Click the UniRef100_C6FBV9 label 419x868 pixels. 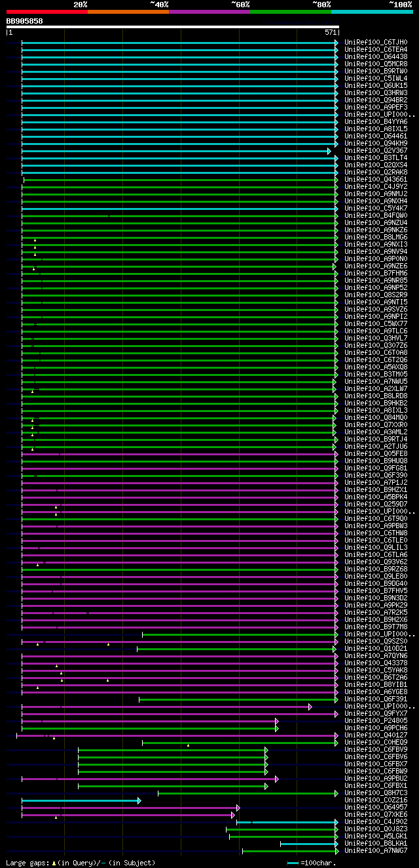376,749
